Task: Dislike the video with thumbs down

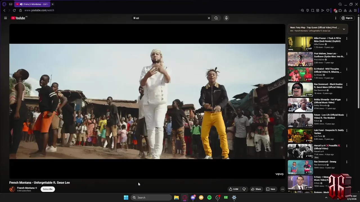Action: point(244,189)
